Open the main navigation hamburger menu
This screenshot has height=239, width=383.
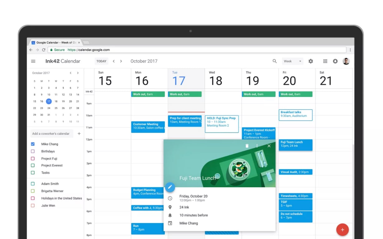(33, 61)
